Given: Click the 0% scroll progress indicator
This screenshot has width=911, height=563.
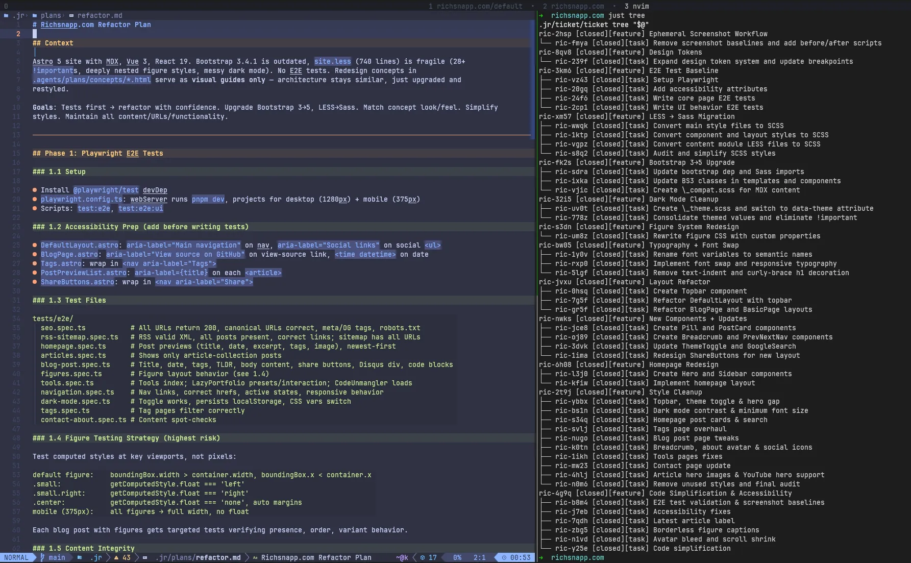Looking at the screenshot, I should point(457,557).
